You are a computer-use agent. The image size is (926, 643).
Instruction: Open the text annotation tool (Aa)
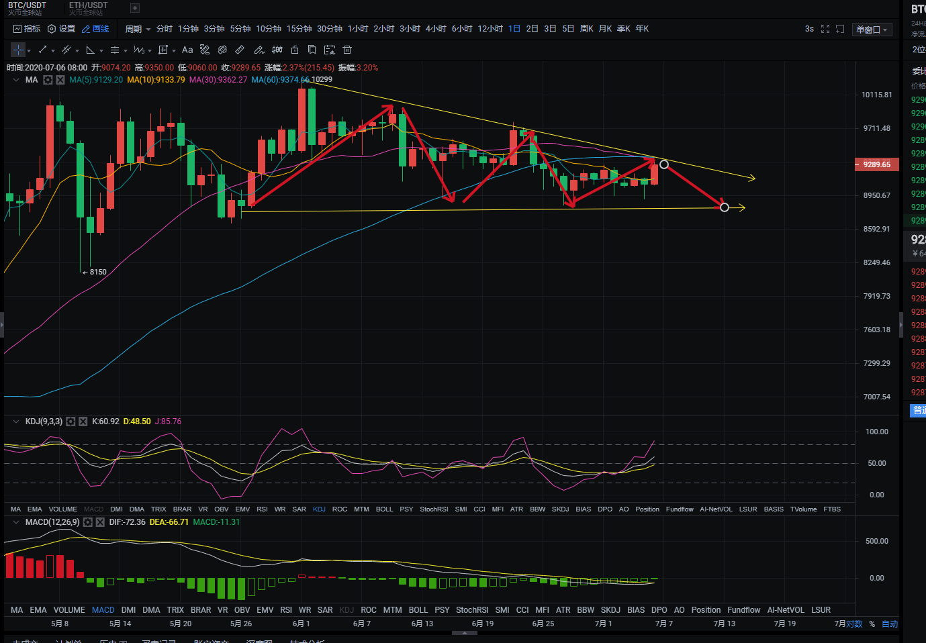[x=187, y=49]
